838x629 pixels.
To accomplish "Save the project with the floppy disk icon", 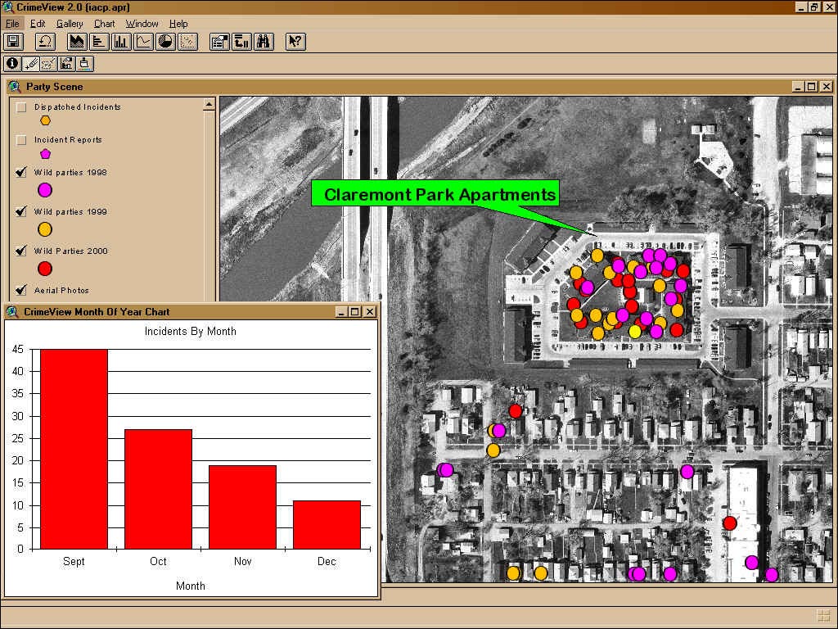I will tap(13, 42).
